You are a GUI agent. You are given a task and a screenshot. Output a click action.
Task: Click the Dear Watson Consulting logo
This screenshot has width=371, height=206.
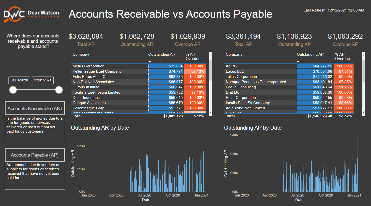[30, 14]
